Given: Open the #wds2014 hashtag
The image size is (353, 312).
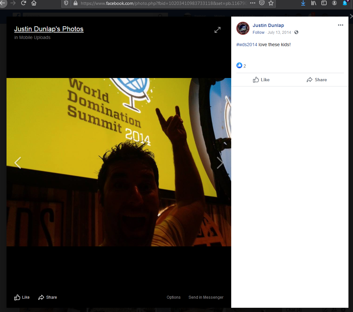Looking at the screenshot, I should pos(247,45).
